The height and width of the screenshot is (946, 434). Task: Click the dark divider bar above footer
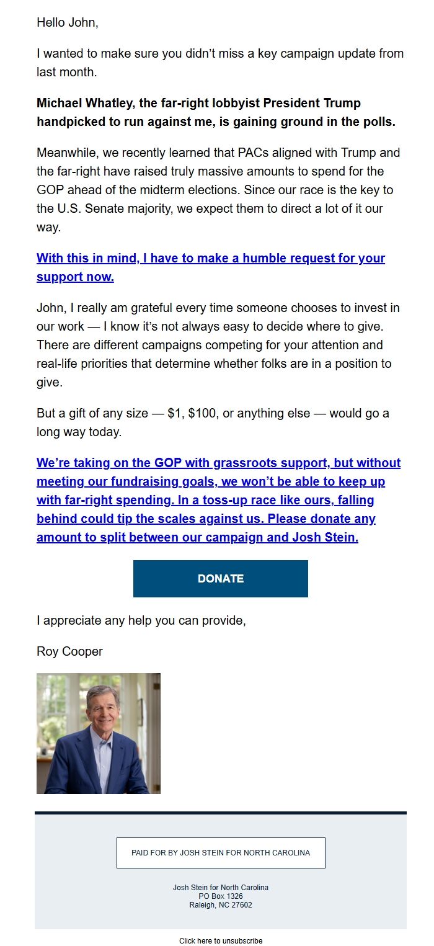click(220, 810)
